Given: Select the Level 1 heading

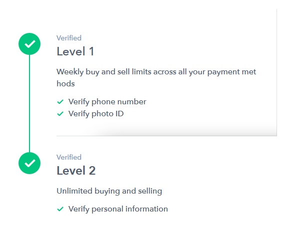Looking at the screenshot, I should click(75, 51).
